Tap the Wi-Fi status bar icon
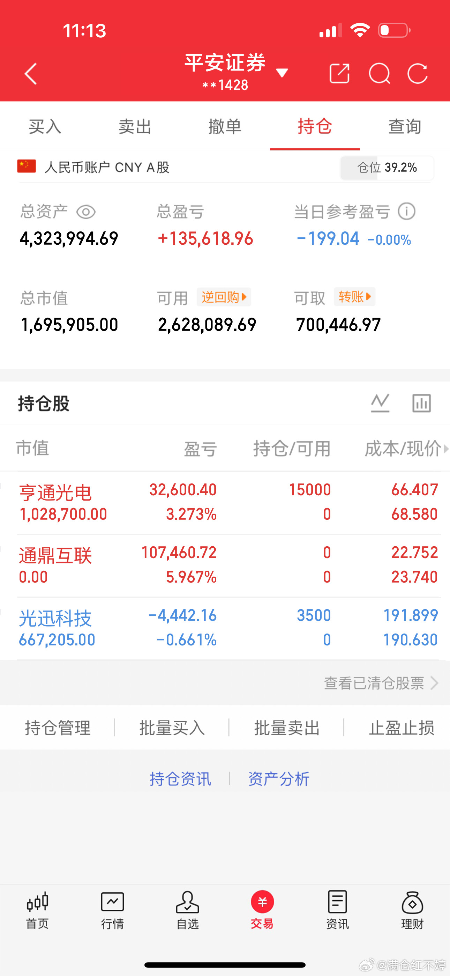This screenshot has width=450, height=976. [x=360, y=30]
